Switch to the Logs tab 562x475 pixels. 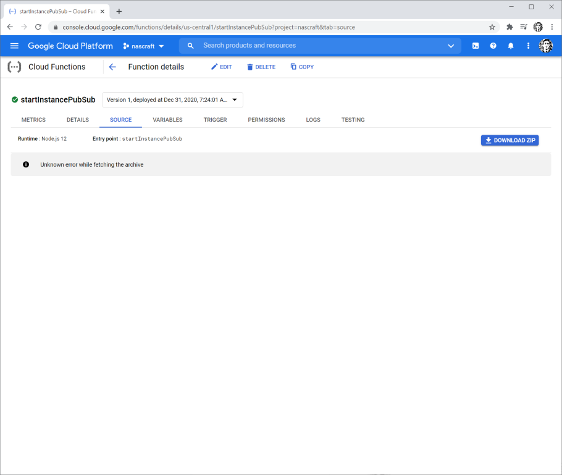pos(313,120)
